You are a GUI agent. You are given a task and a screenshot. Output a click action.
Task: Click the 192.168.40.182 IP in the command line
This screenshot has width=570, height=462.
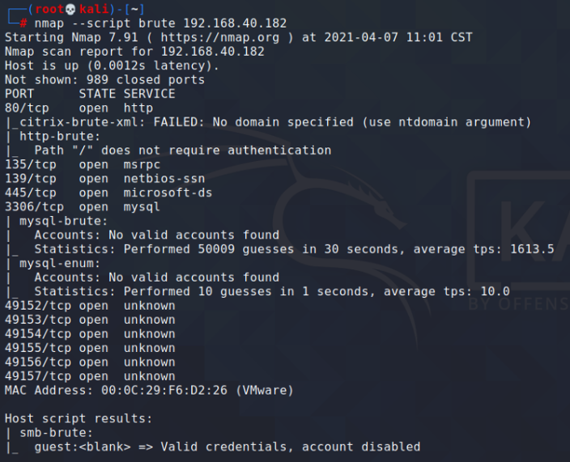[235, 23]
